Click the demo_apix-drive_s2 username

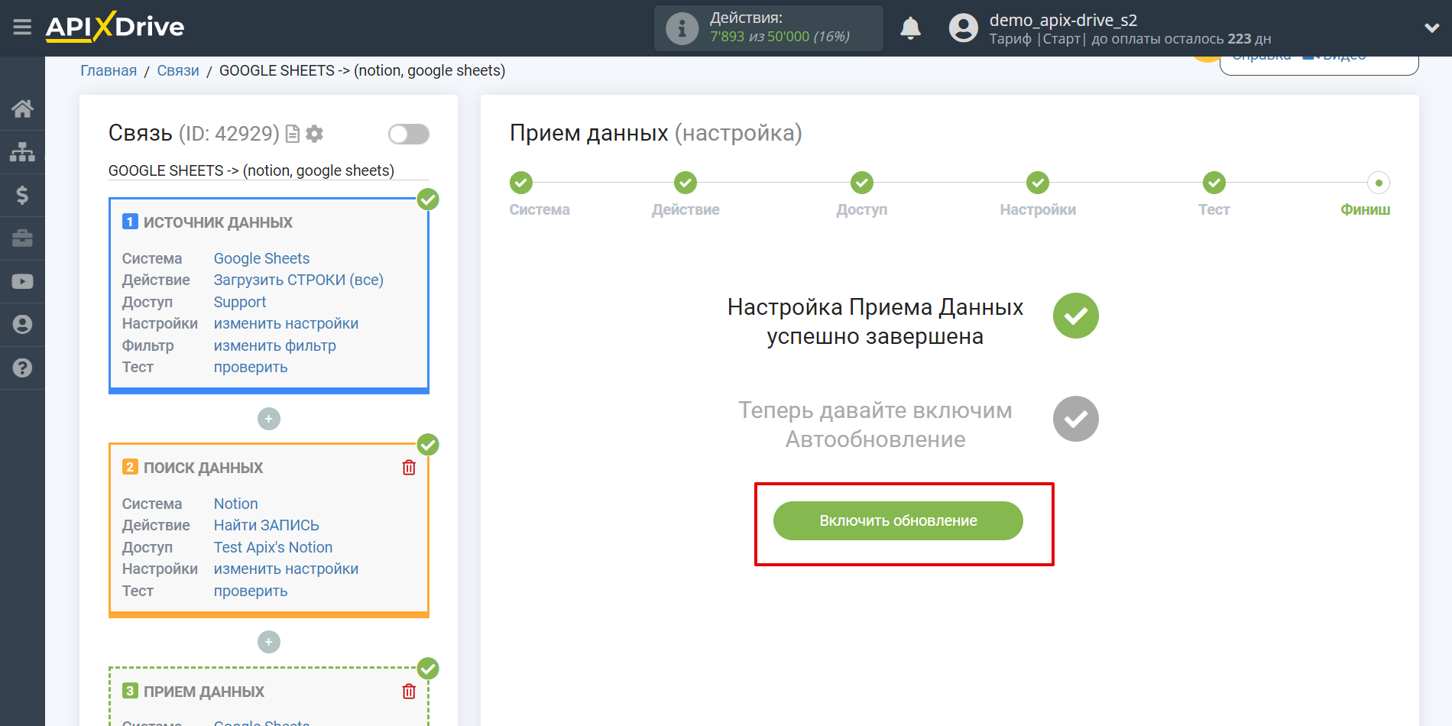pos(1063,20)
